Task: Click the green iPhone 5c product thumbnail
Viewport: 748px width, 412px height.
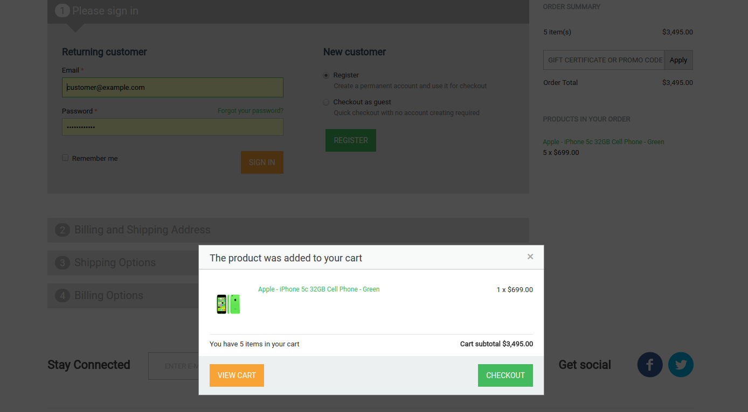Action: [x=228, y=304]
